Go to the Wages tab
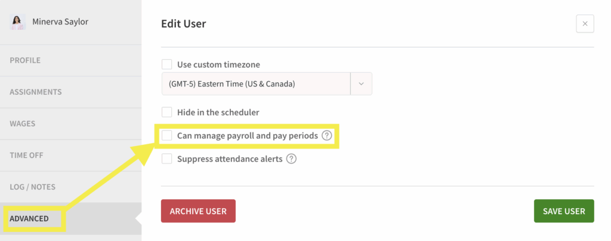The height and width of the screenshot is (241, 611). pos(23,123)
